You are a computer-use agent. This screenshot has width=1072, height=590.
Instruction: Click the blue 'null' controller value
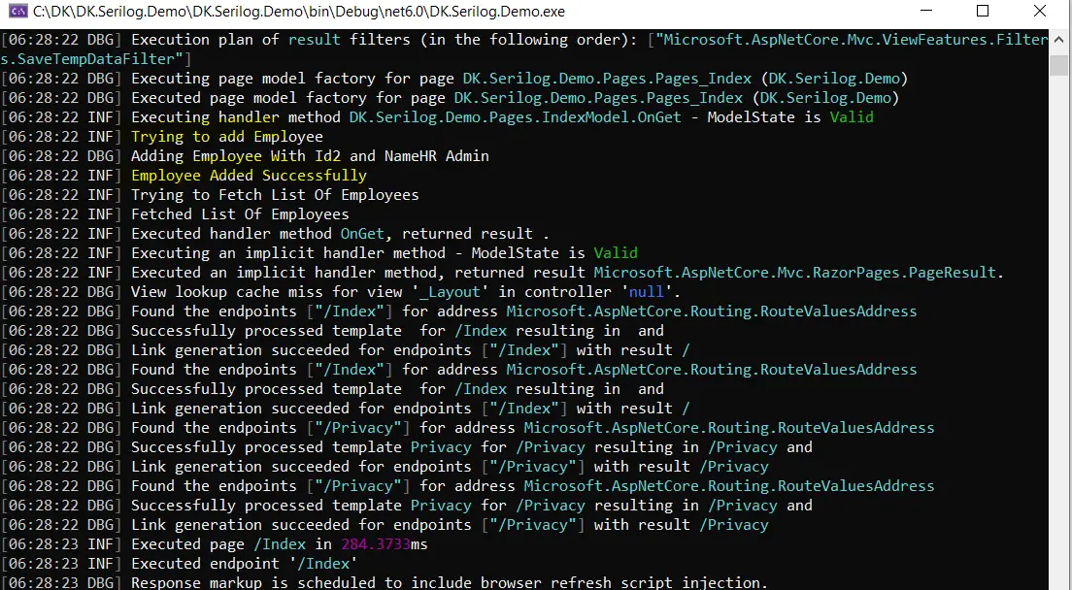tap(646, 292)
